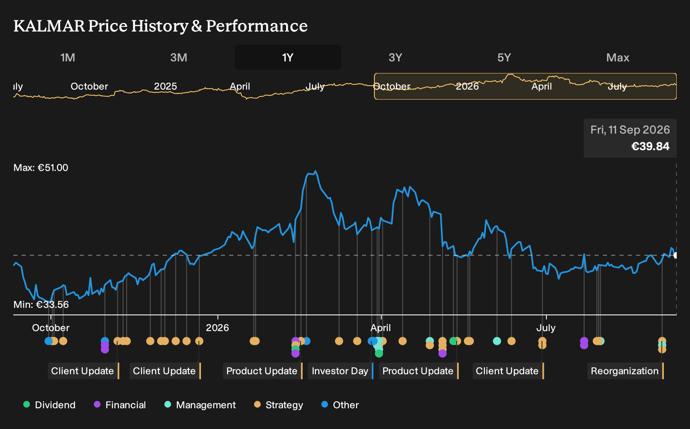Click the blue Other legend dot
This screenshot has height=429, width=690.
click(x=325, y=405)
